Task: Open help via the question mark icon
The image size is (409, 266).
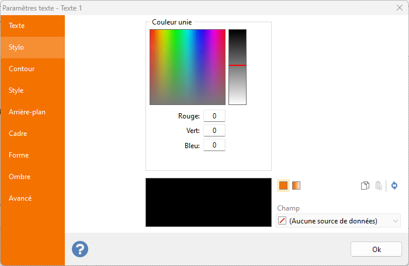Action: pos(80,249)
